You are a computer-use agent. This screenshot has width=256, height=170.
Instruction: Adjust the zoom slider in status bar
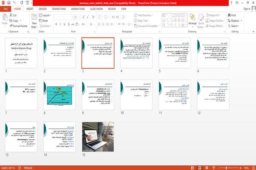(226, 168)
